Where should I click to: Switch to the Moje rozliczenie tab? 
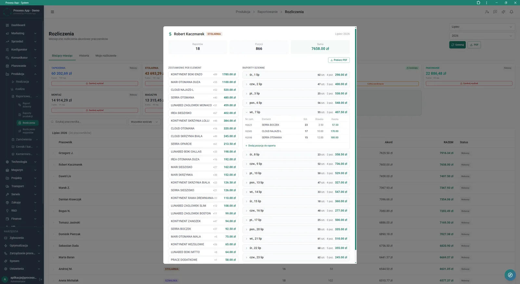[x=106, y=56]
